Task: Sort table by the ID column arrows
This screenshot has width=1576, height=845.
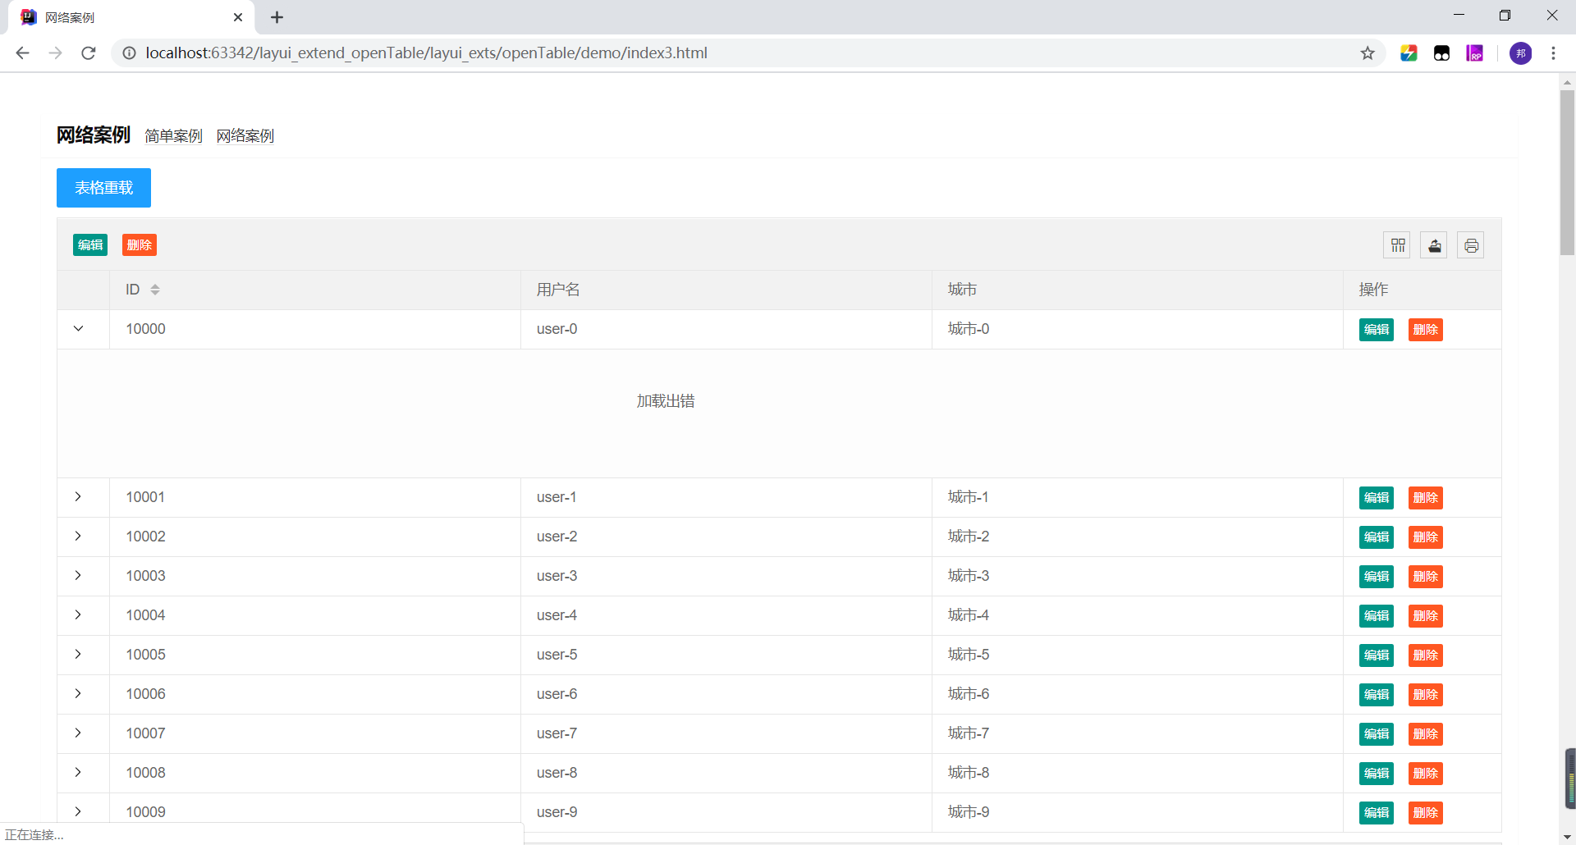Action: 155,290
